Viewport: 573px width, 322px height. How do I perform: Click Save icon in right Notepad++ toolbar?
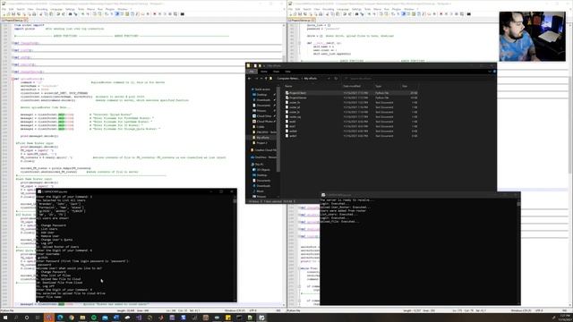[x=300, y=14]
